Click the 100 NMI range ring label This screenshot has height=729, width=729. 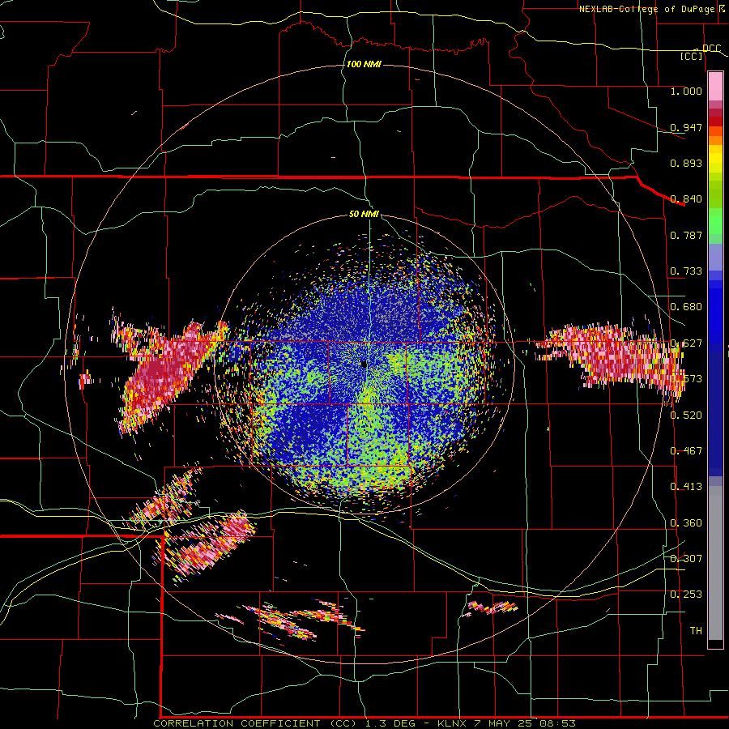click(364, 64)
